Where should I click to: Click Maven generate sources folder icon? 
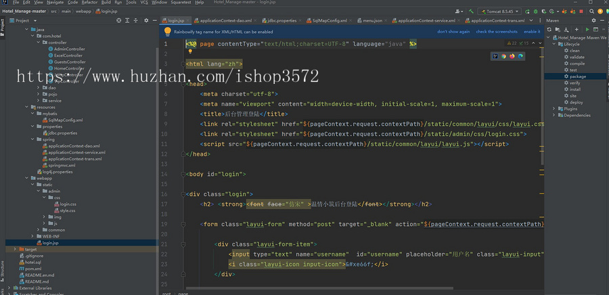point(558,30)
